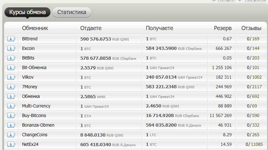
Task: Select the 1 ETH amount cell
Action: (x=86, y=116)
